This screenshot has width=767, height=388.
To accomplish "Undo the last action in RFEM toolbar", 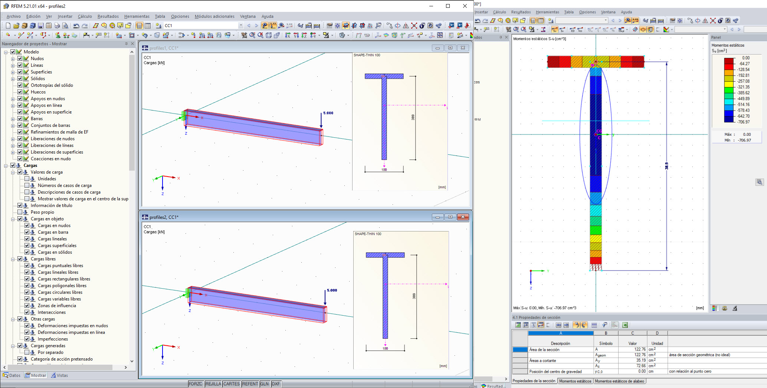I will pos(76,26).
